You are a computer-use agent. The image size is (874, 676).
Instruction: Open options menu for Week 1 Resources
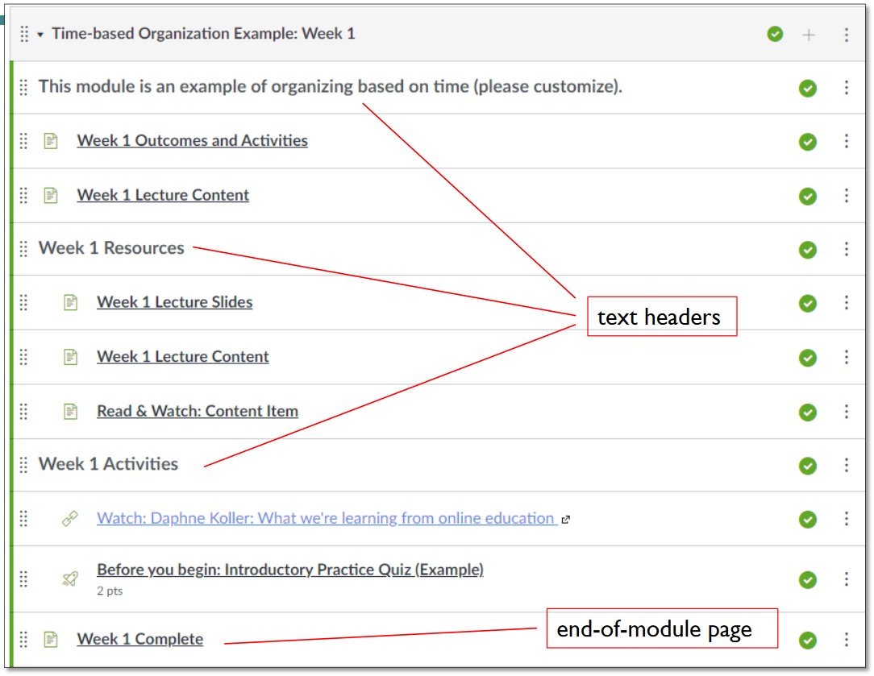tap(846, 249)
